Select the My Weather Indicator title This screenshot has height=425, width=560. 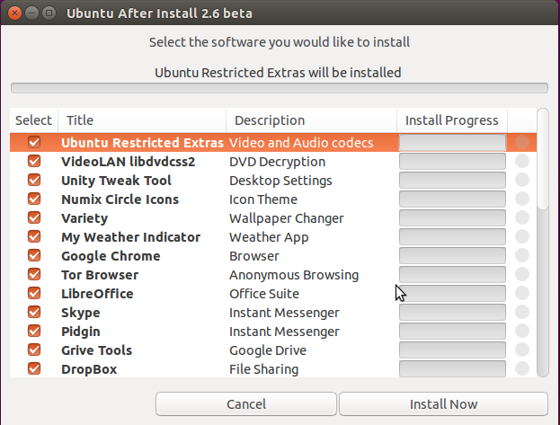click(130, 237)
